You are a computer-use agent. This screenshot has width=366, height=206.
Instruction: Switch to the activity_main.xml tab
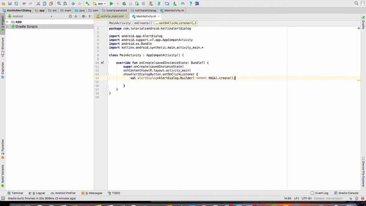[112, 17]
